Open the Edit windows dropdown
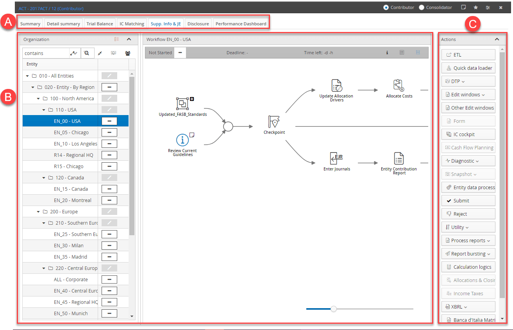 pos(468,94)
